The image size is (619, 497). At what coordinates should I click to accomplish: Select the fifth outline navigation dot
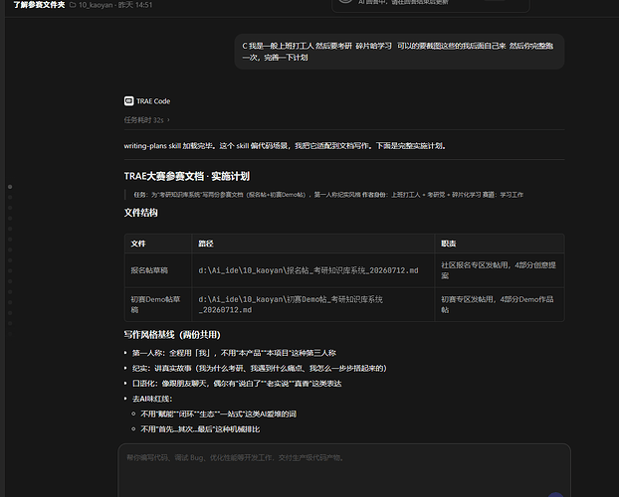tap(10, 229)
